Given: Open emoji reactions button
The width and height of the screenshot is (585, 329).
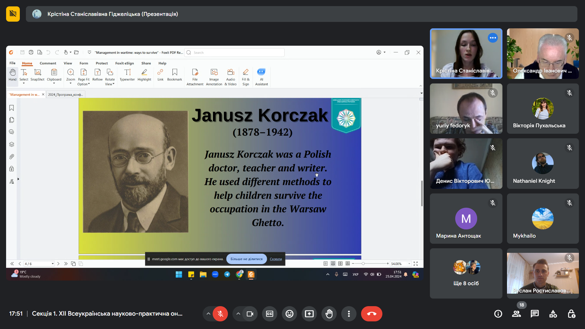Looking at the screenshot, I should coord(289,314).
